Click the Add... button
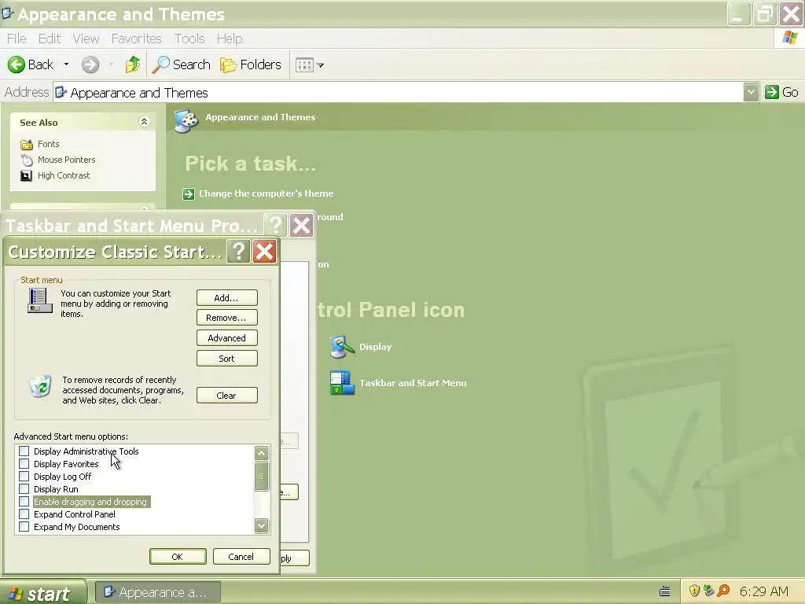 [227, 298]
